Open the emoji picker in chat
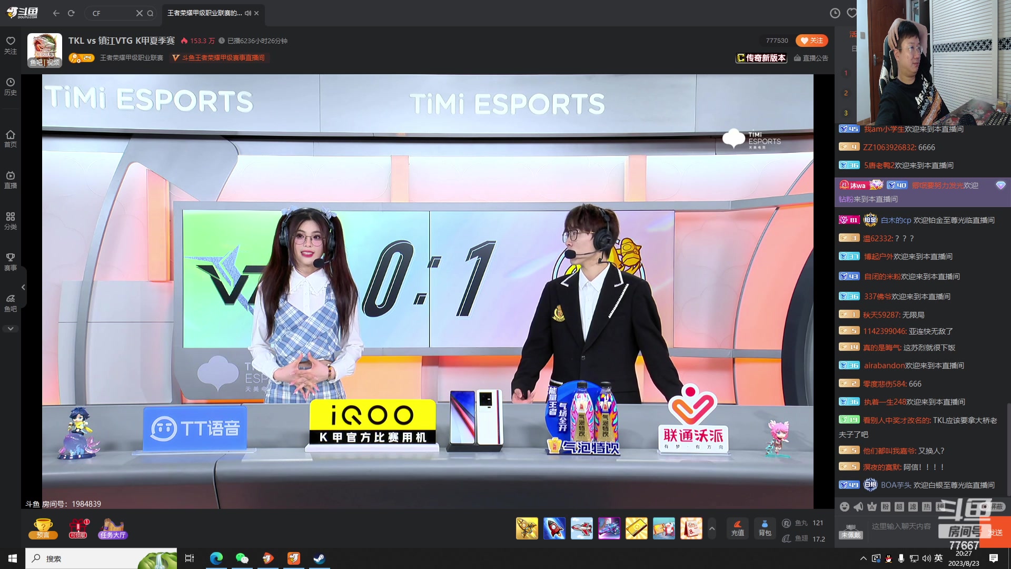The image size is (1011, 569). [845, 507]
